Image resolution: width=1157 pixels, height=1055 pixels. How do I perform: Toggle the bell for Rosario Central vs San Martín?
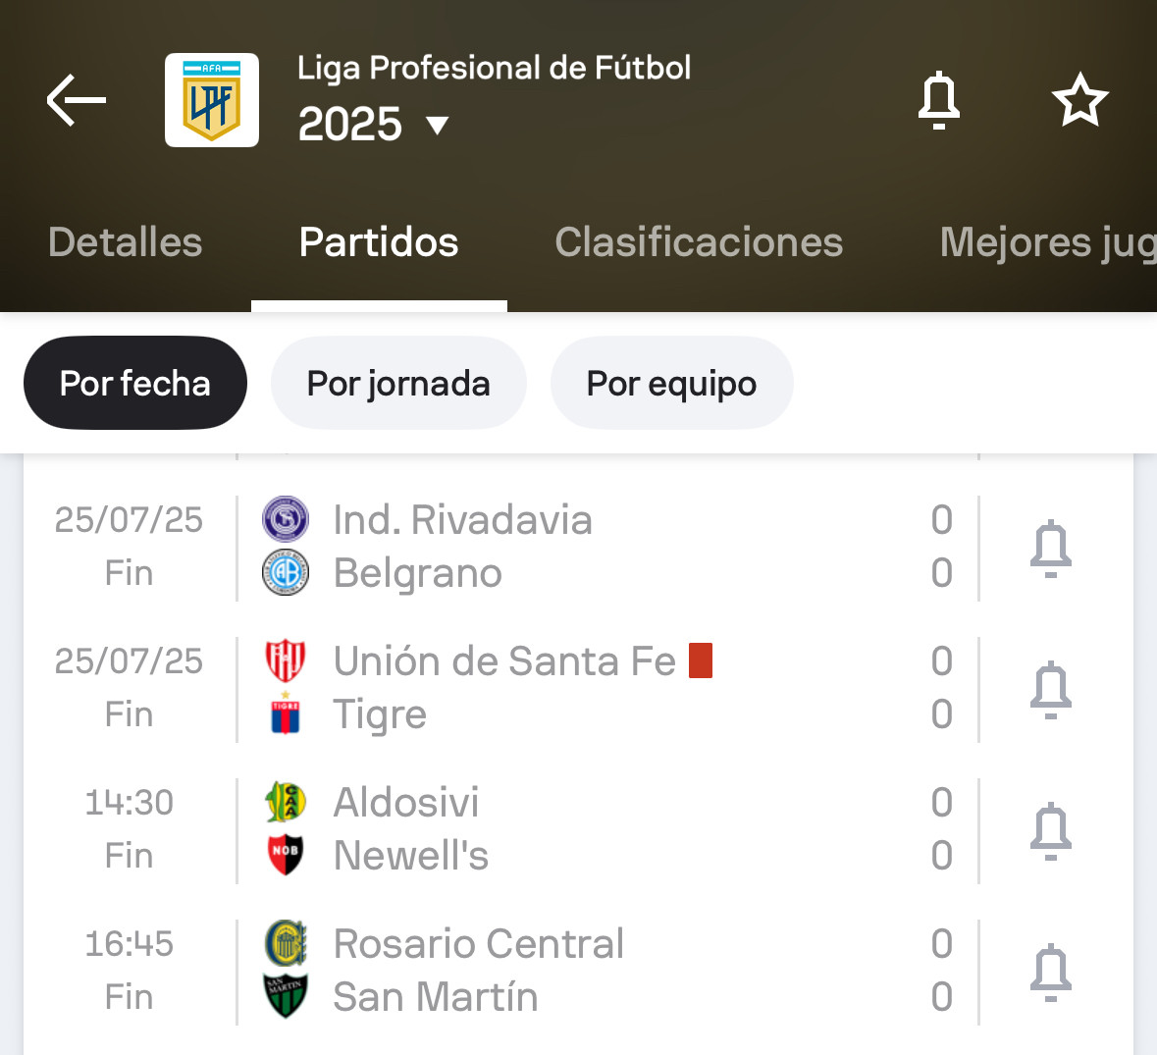(1051, 973)
